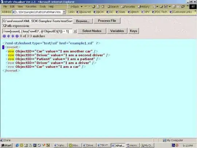Refresh the page with Refresh icon
Screen dimensions: 197x148
pyautogui.click(x=98, y=7)
